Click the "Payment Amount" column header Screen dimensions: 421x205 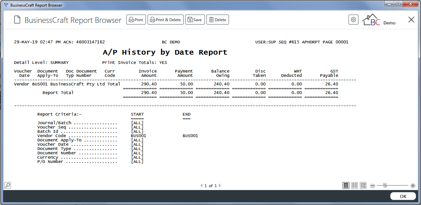[184, 73]
